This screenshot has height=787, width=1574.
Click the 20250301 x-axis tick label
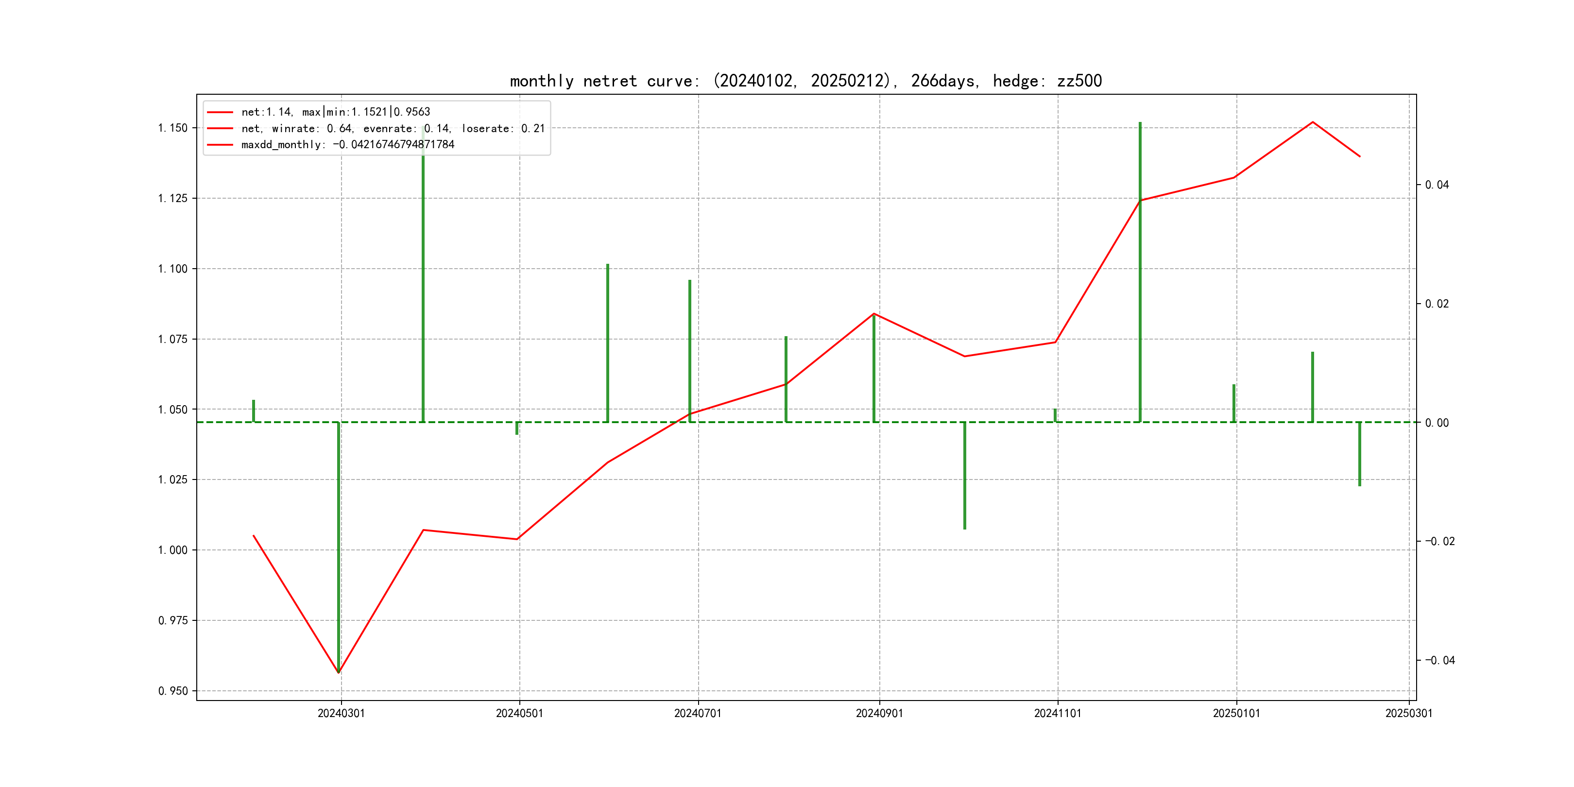1408,713
